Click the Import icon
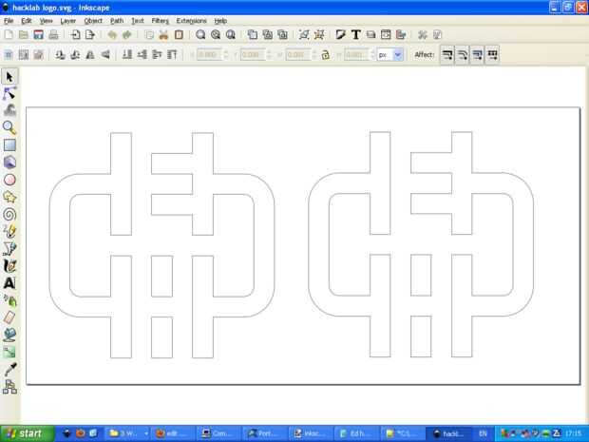Screen dimensions: 589x442 click(75, 35)
